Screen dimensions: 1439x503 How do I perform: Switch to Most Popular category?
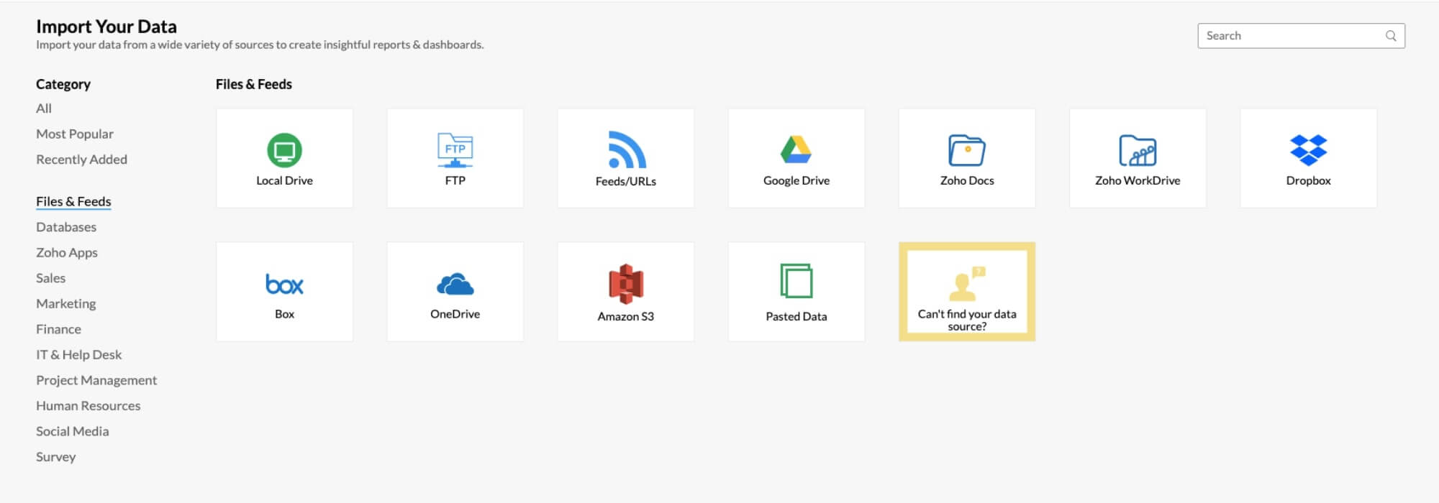click(x=75, y=134)
